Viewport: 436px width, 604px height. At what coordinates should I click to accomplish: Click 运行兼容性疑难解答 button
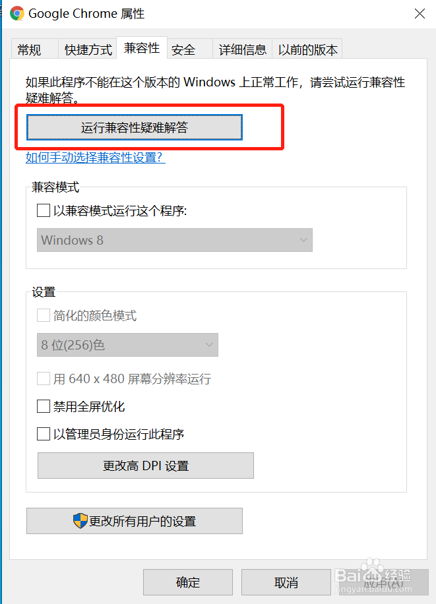135,127
